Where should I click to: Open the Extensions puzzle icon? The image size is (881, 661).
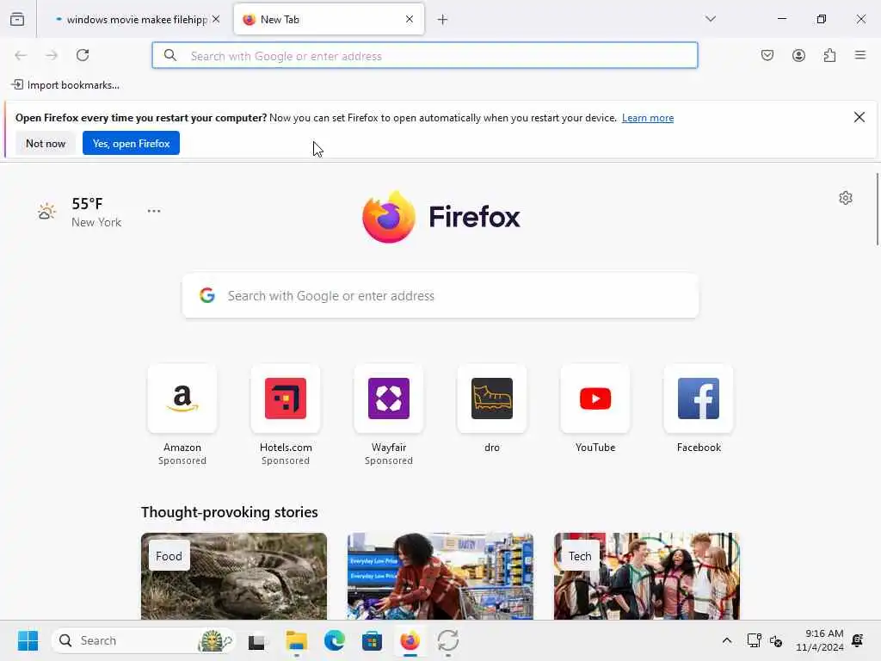coord(829,55)
